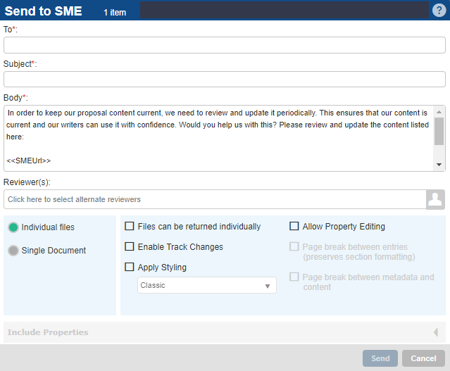Viewport: 450px width, 371px height.
Task: Open the help question mark icon
Action: (x=439, y=11)
